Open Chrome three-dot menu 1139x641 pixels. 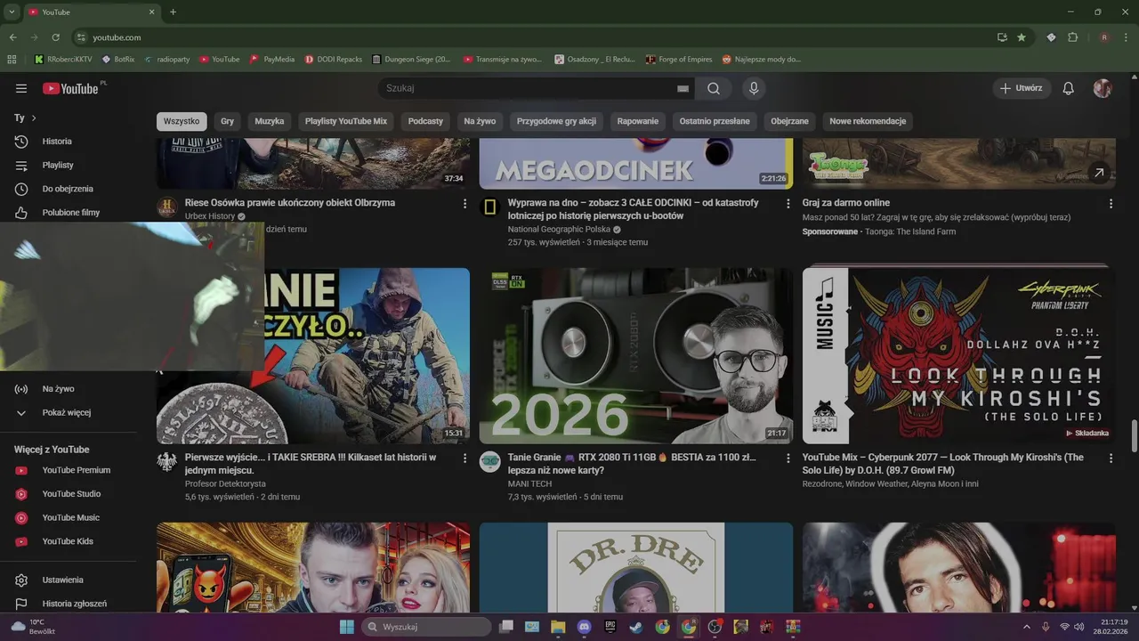point(1126,37)
